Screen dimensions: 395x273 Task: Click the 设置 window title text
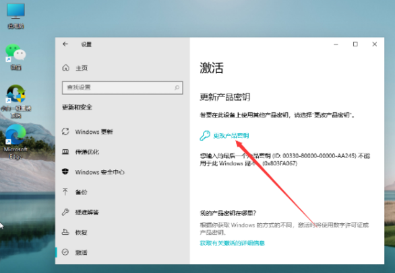pyautogui.click(x=86, y=44)
